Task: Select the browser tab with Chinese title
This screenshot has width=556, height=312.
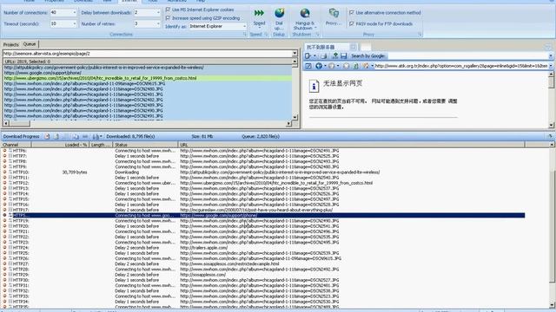Action: pyautogui.click(x=331, y=47)
